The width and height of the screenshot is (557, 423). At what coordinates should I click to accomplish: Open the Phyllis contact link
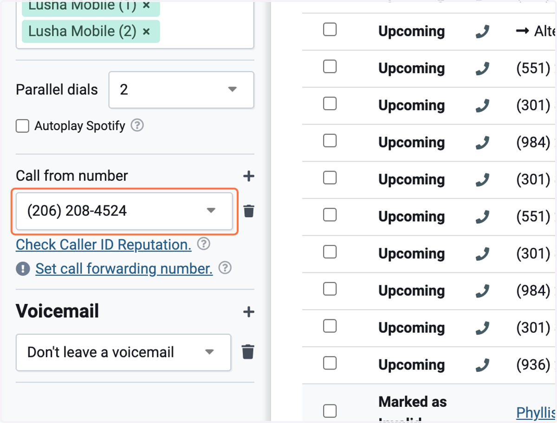click(536, 412)
